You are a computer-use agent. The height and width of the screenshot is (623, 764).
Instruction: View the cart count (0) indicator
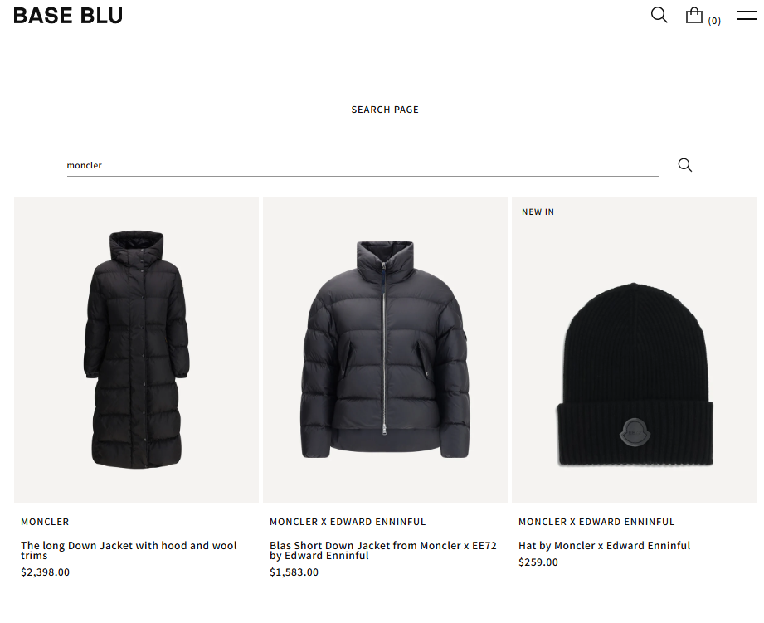[x=714, y=21]
